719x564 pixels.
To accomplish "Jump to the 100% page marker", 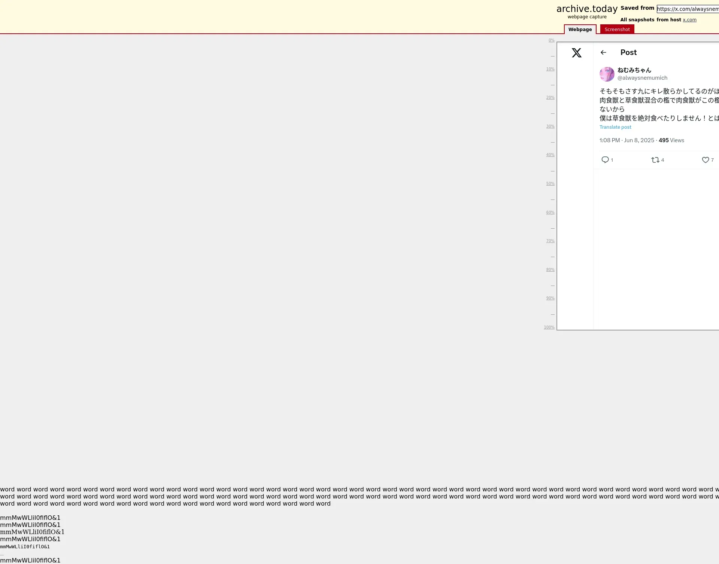I will (x=549, y=327).
